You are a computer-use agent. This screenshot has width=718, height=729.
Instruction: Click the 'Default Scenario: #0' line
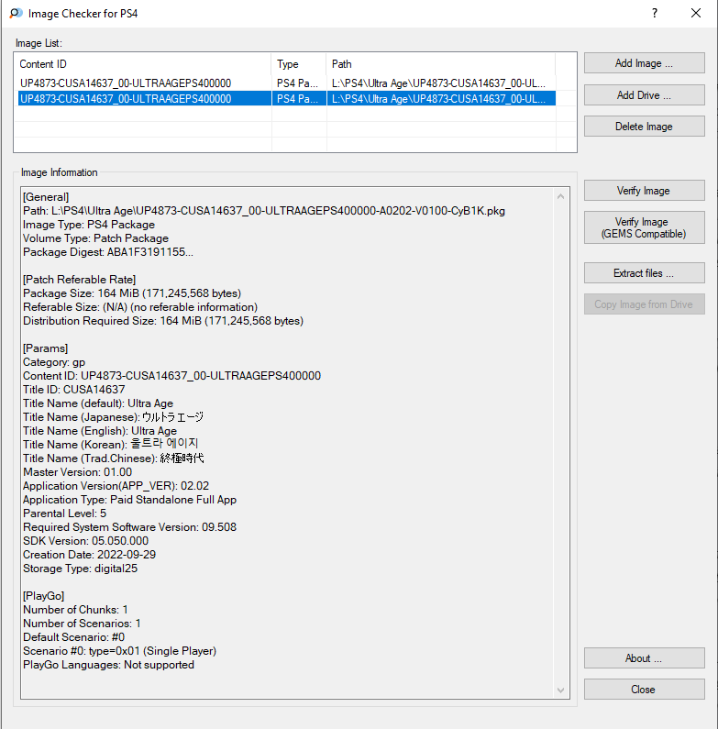tap(74, 637)
